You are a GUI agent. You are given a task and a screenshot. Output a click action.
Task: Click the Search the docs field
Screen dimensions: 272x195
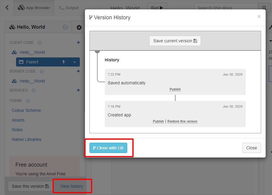pyautogui.click(x=226, y=8)
